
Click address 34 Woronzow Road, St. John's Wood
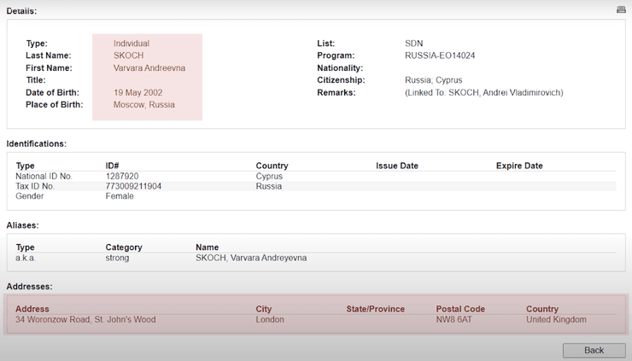[85, 319]
